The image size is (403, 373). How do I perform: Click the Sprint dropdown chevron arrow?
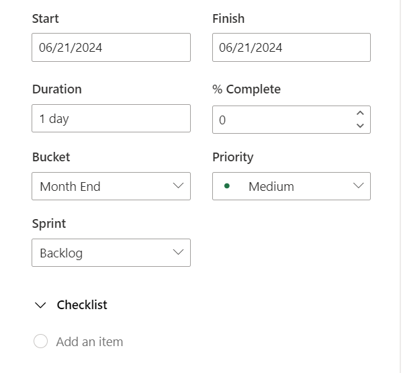[x=178, y=253]
